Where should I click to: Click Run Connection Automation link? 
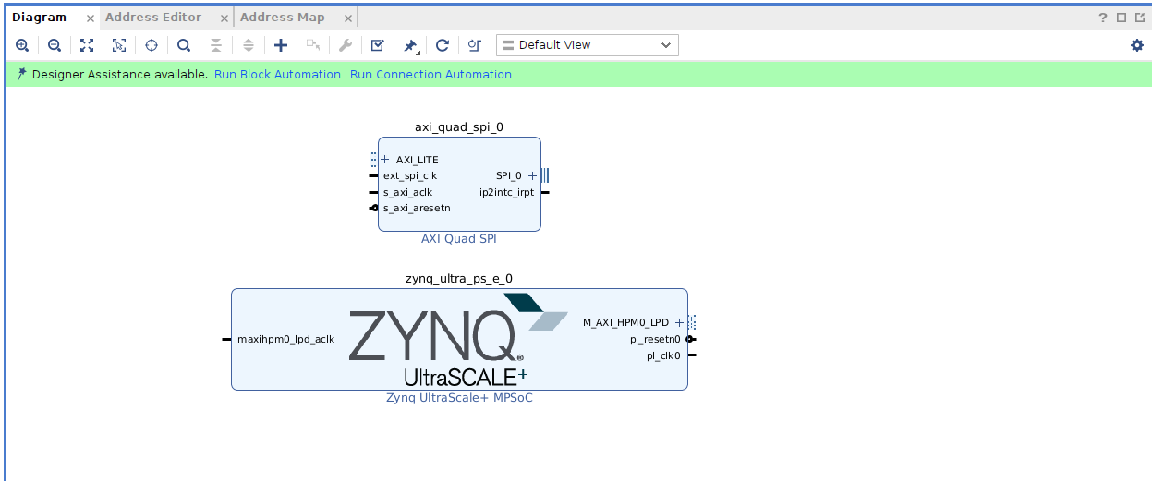430,74
